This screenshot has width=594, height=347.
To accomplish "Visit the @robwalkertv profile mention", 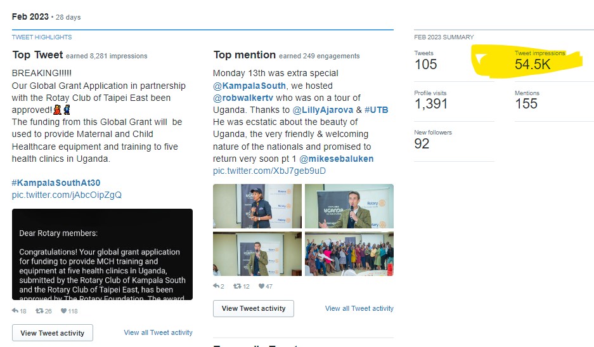I will coord(243,98).
